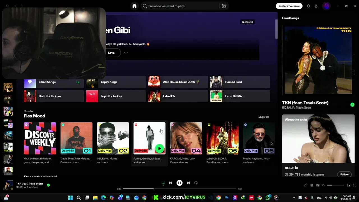Image resolution: width=359 pixels, height=202 pixels.
Task: Toggle liked checkmark beside TKN title in side panel
Action: [x=352, y=105]
